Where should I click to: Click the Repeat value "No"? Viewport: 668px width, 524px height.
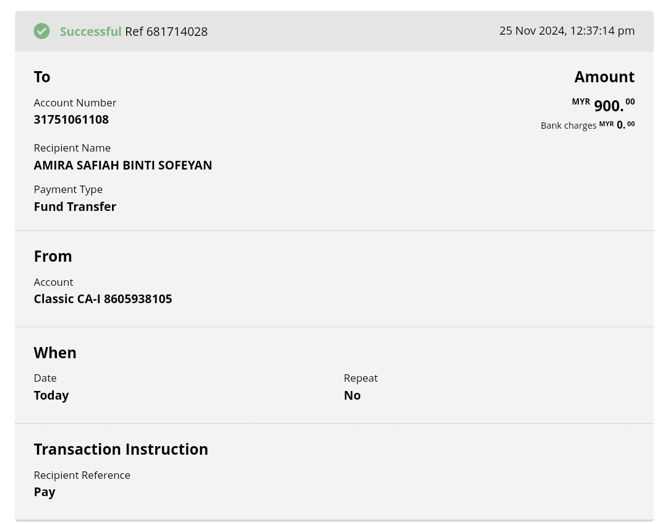click(352, 395)
